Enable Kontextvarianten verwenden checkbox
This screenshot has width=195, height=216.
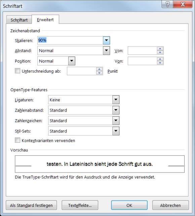pos(17,140)
